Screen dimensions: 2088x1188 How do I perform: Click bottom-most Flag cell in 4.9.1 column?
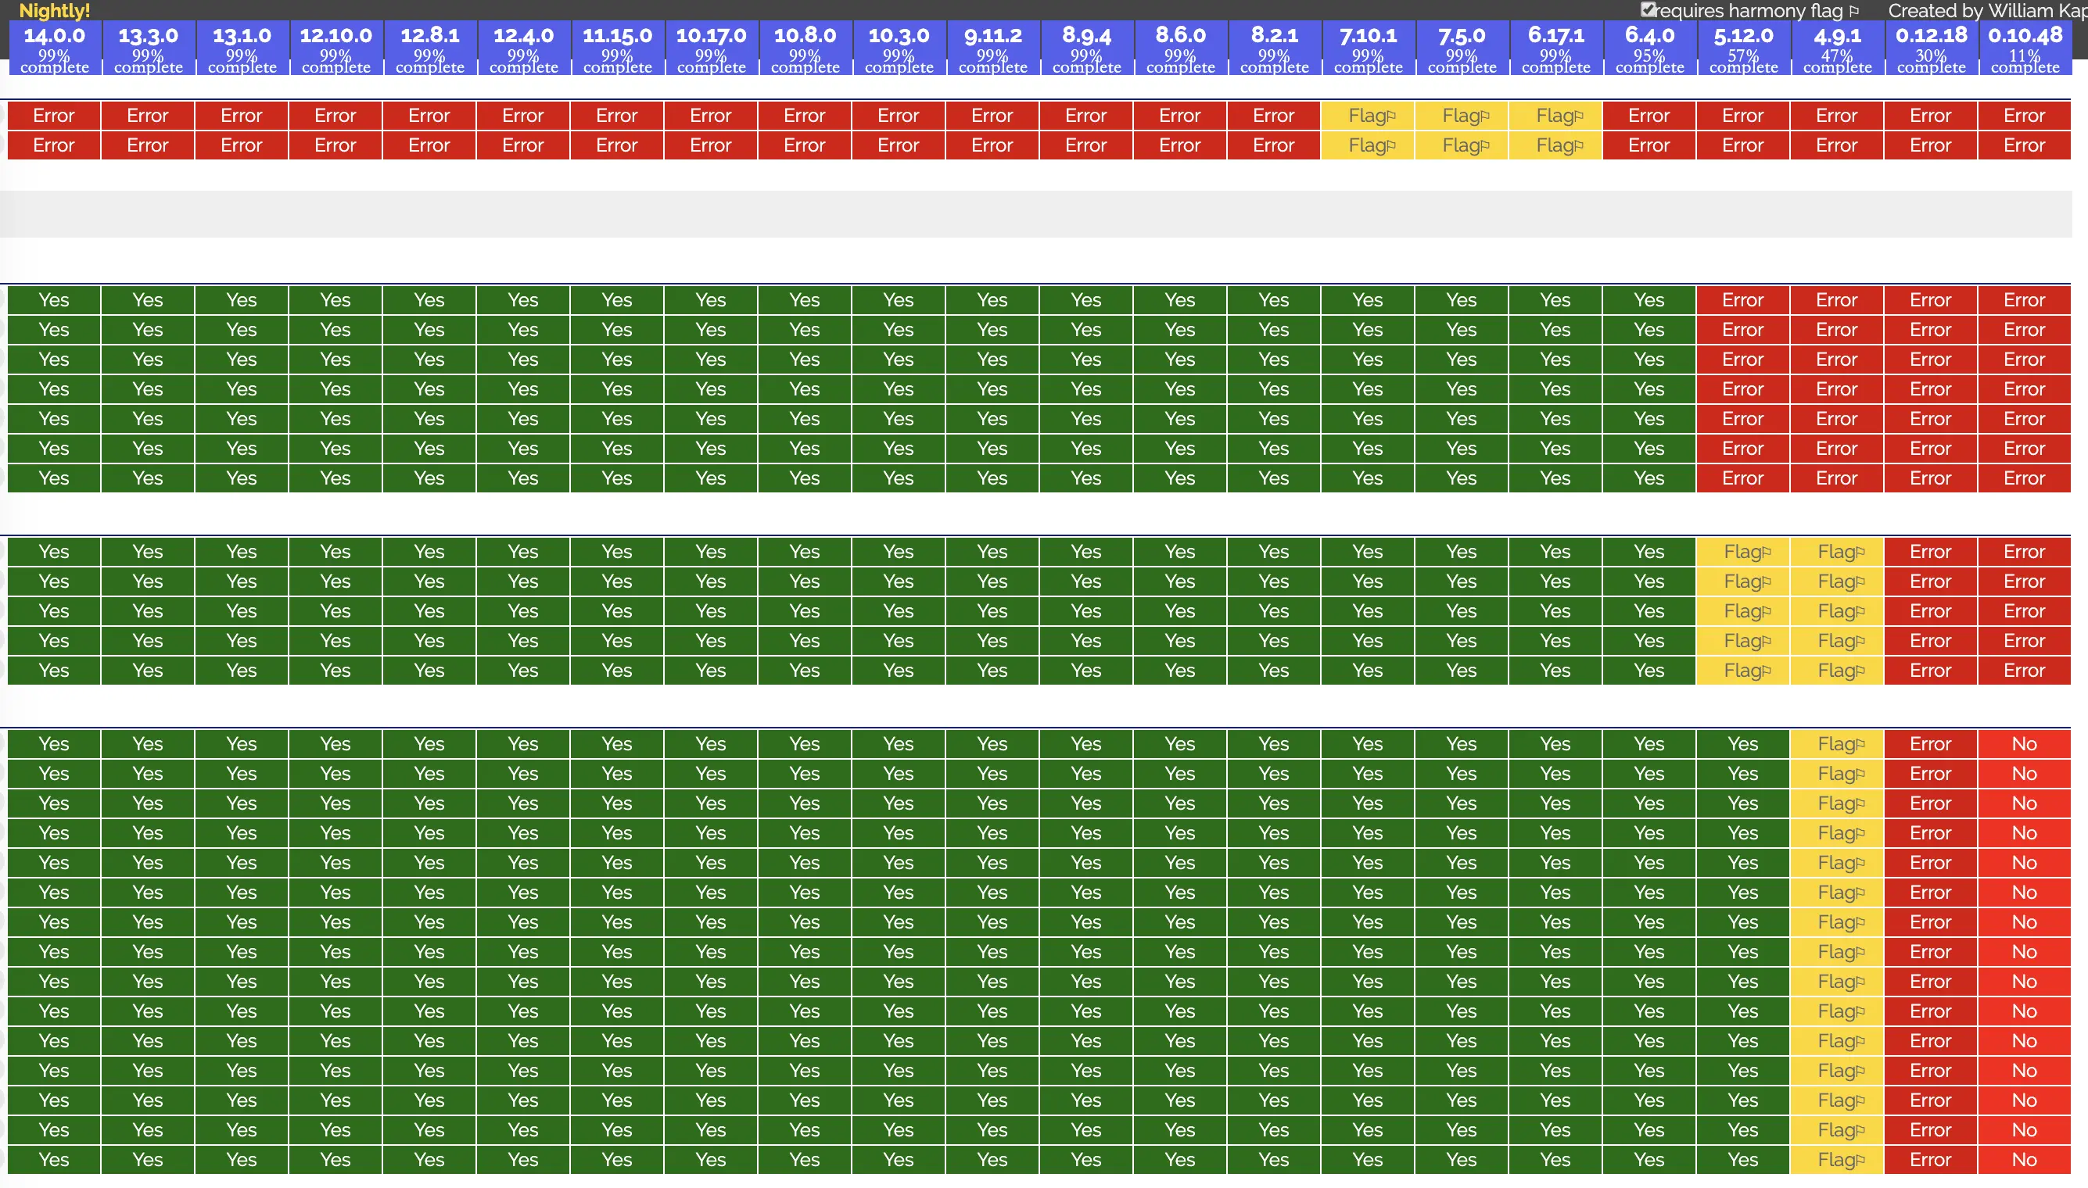(1837, 1159)
